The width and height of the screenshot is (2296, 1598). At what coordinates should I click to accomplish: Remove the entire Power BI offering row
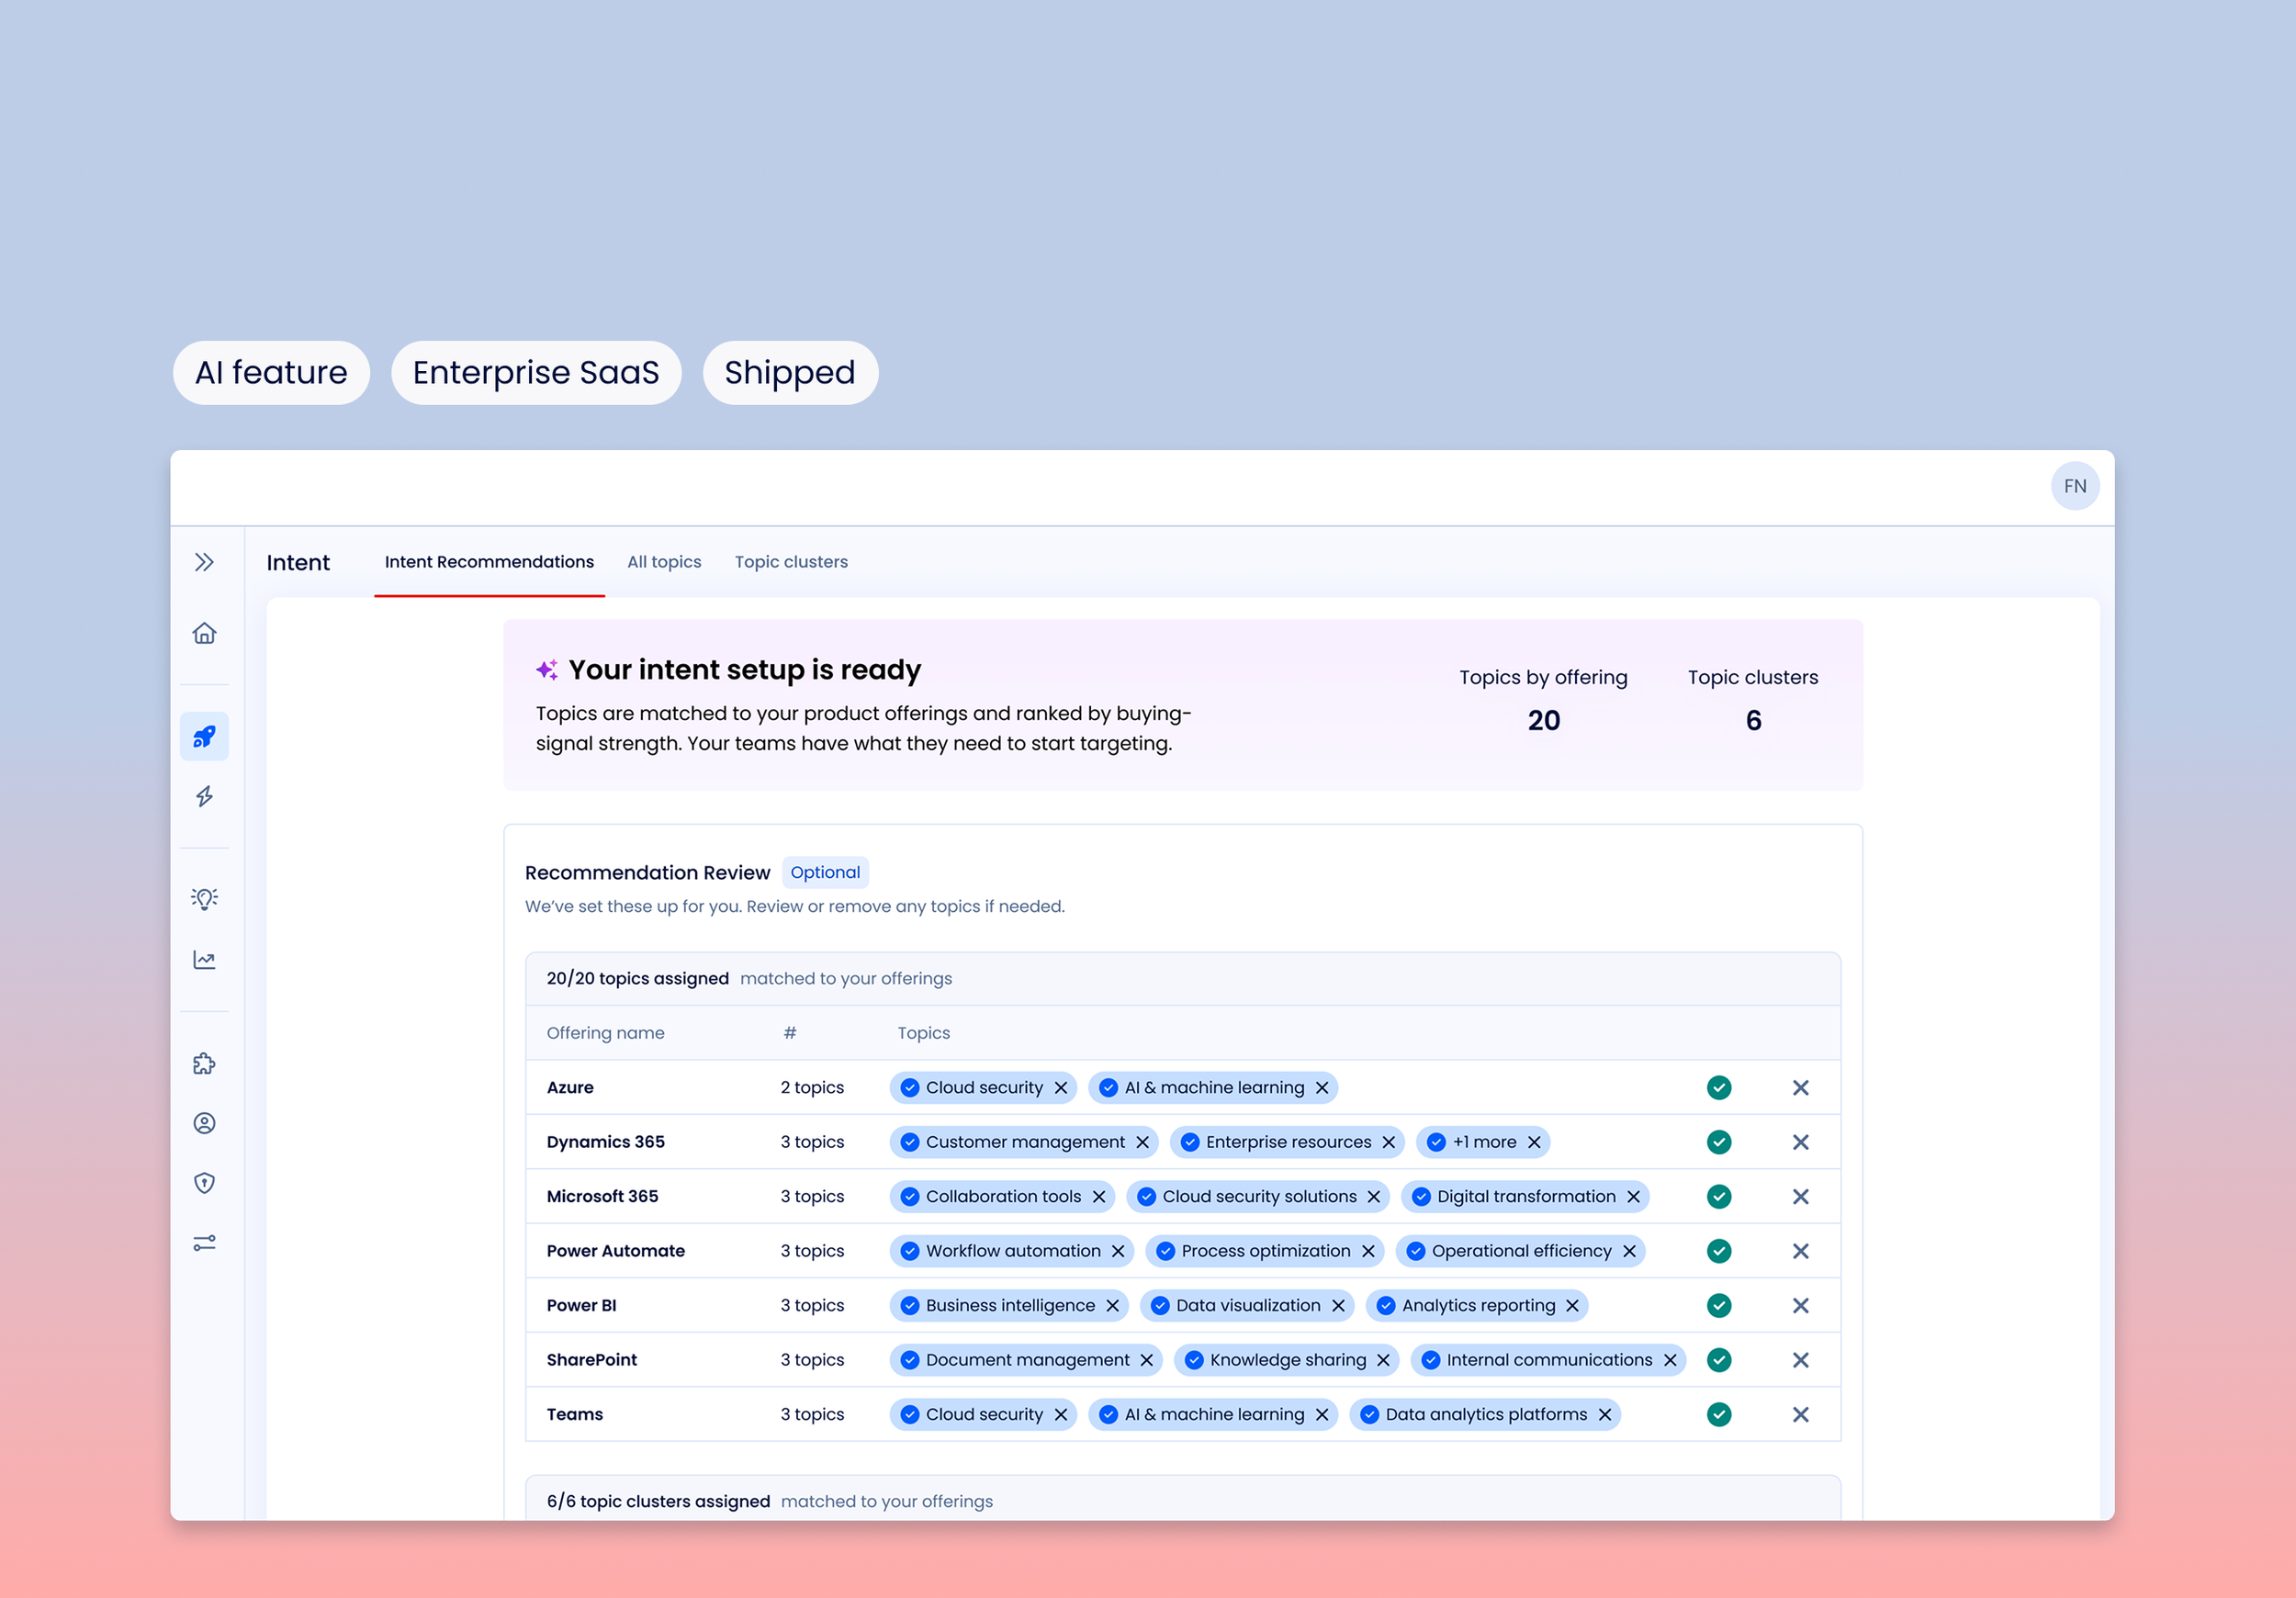1800,1305
